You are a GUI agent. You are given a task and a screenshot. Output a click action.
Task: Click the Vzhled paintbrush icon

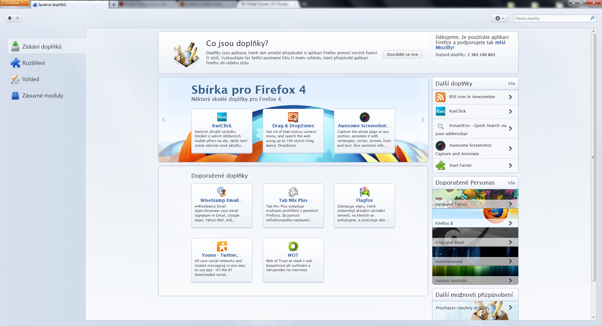click(x=15, y=79)
